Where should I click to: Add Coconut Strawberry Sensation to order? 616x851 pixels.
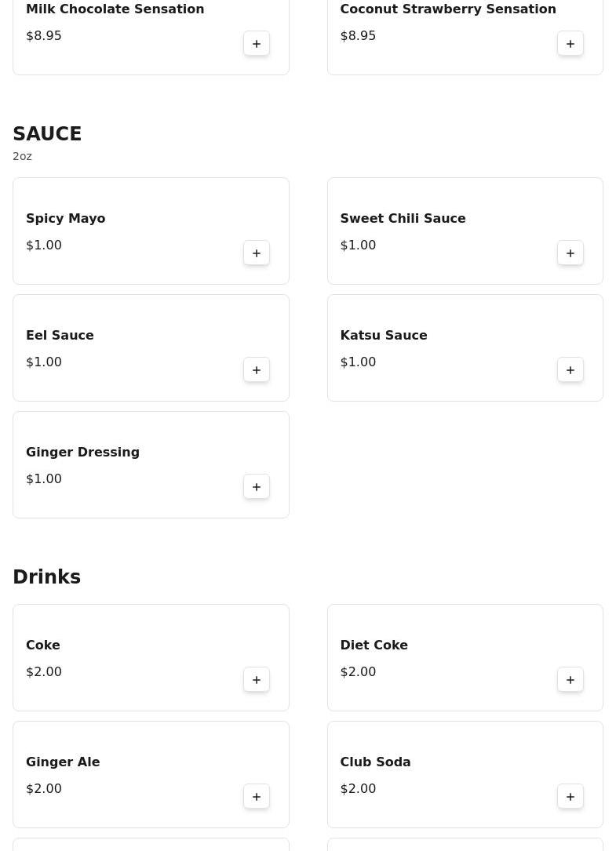click(x=570, y=44)
